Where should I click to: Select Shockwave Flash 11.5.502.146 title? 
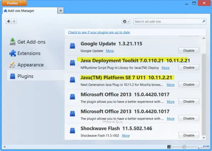tap(116, 128)
